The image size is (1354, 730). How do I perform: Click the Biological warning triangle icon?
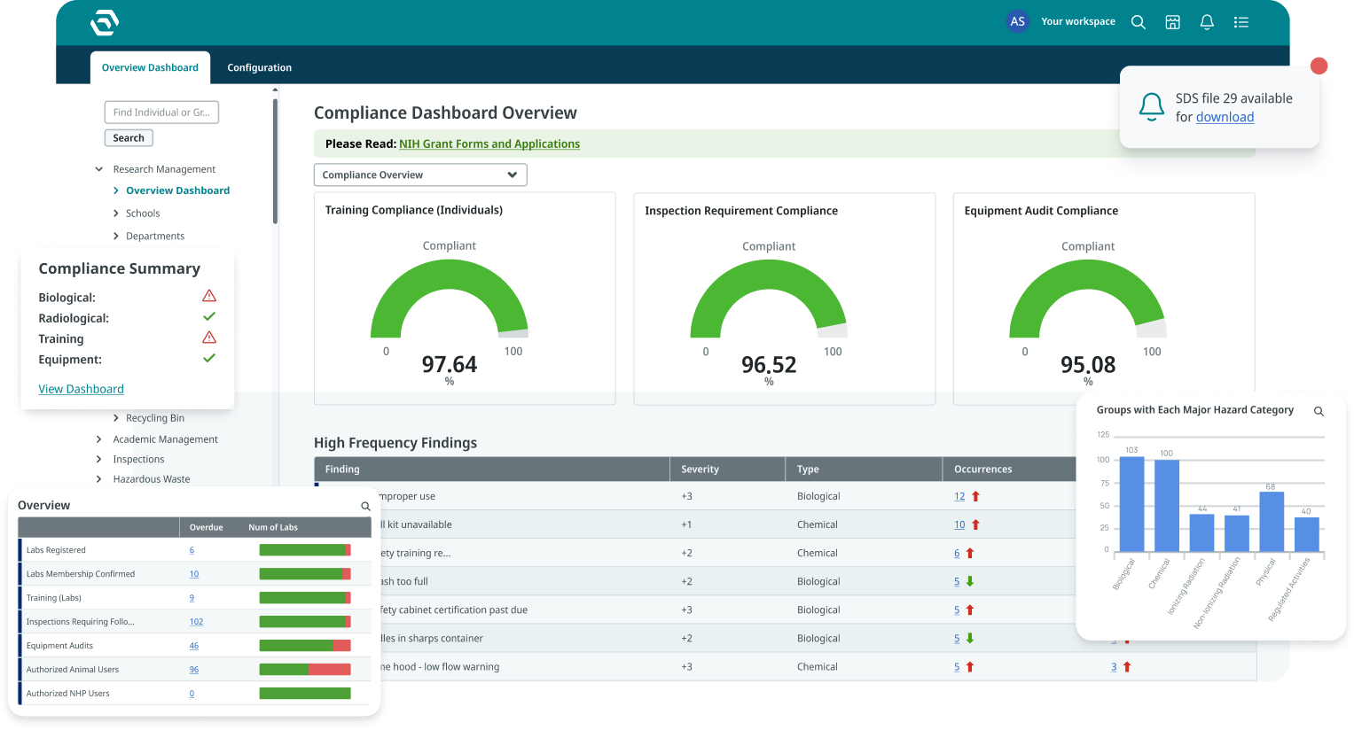click(x=209, y=296)
